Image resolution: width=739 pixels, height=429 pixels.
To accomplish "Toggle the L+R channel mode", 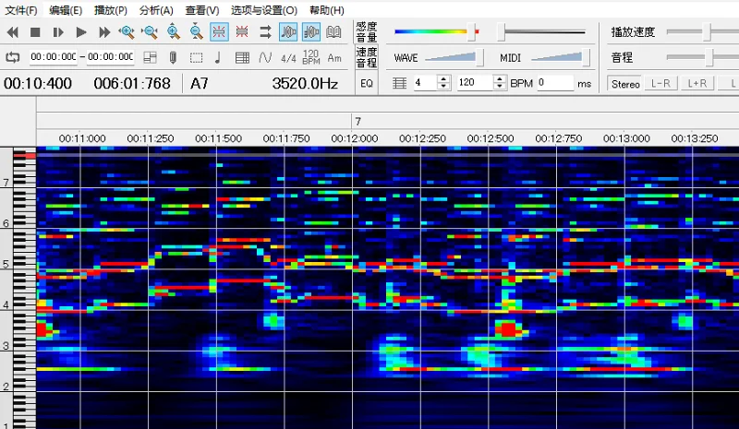I will point(697,84).
